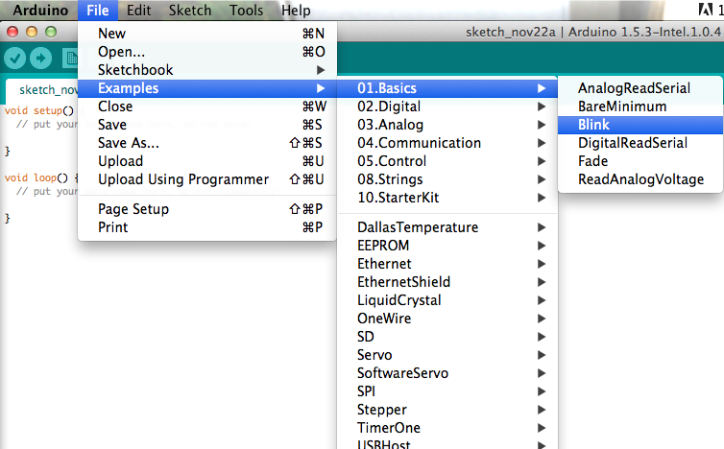
Task: Close the Arduino window with red button
Action: click(x=12, y=32)
